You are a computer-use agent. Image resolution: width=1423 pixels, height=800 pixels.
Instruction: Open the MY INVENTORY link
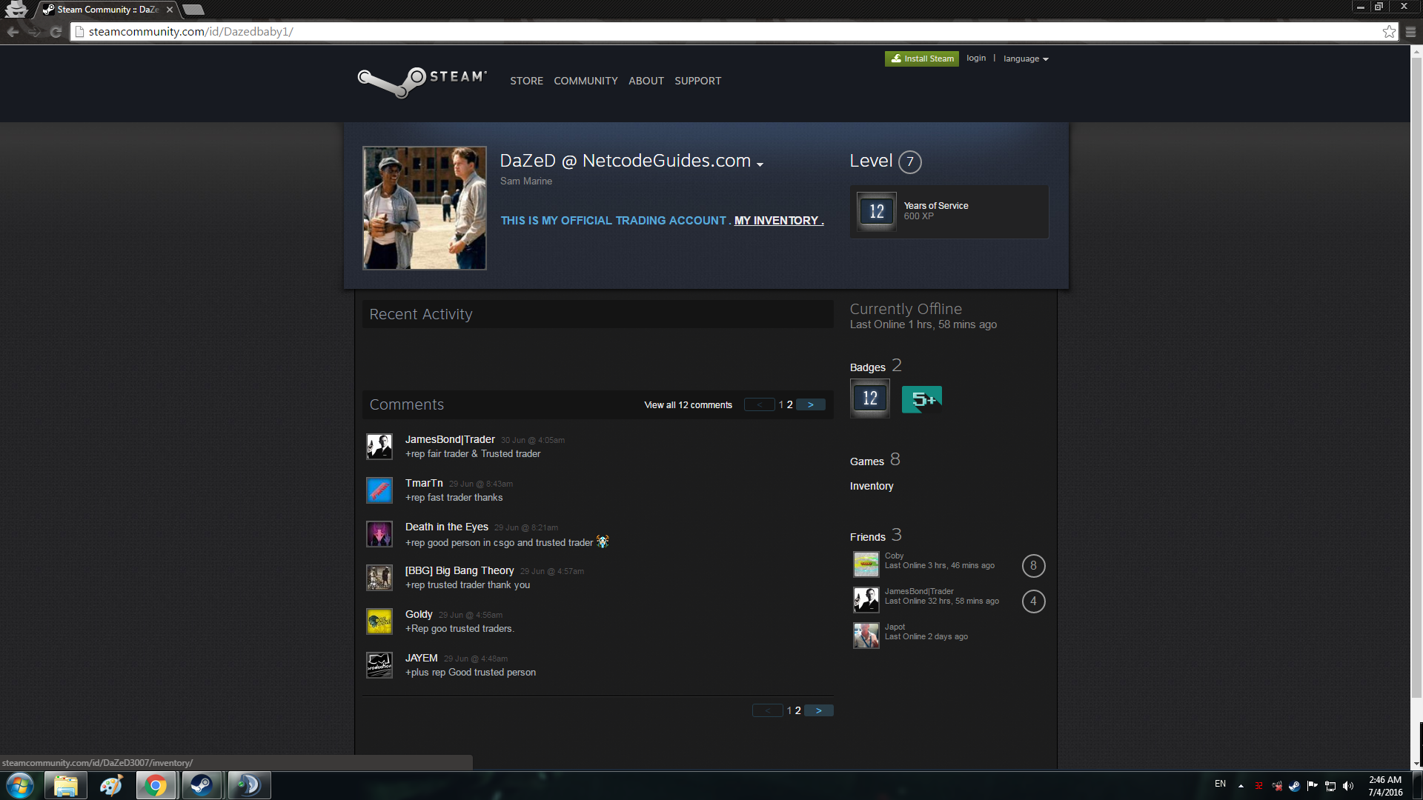777,221
